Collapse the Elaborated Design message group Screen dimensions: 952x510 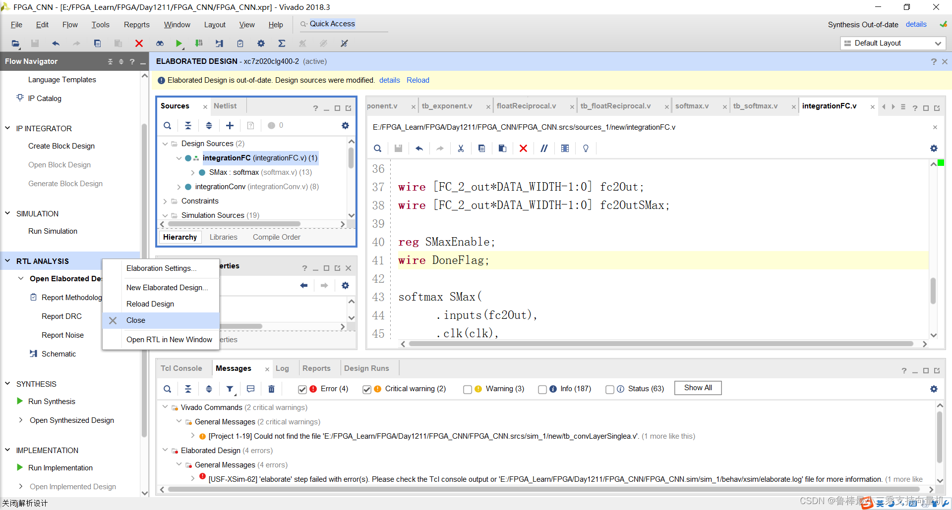165,450
